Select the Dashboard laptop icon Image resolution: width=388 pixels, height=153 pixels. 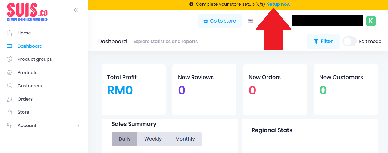[x=9, y=46]
